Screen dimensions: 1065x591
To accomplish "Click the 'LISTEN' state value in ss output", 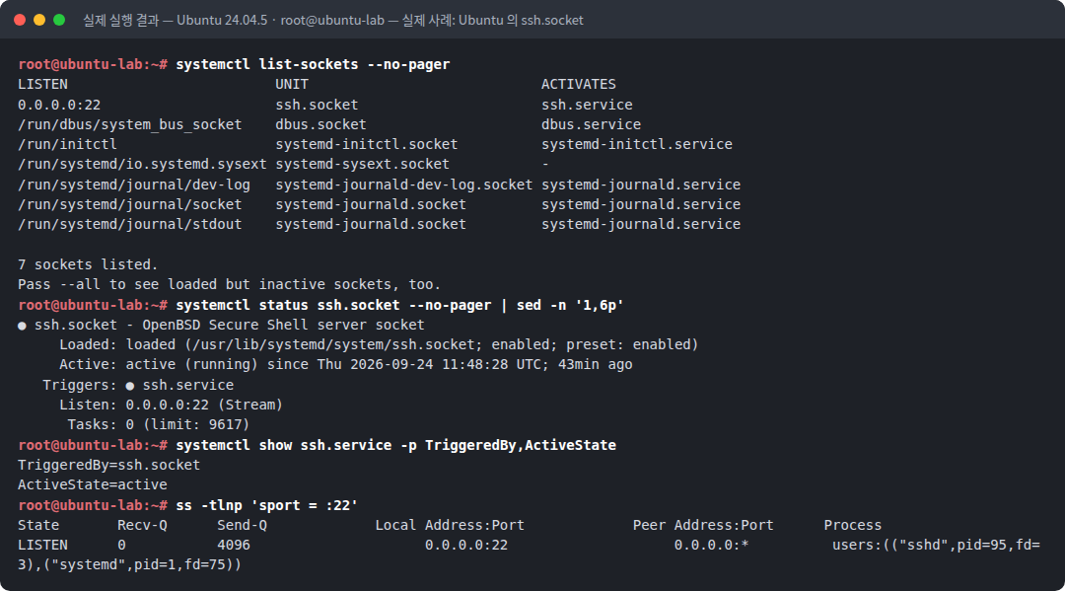I will [x=42, y=545].
